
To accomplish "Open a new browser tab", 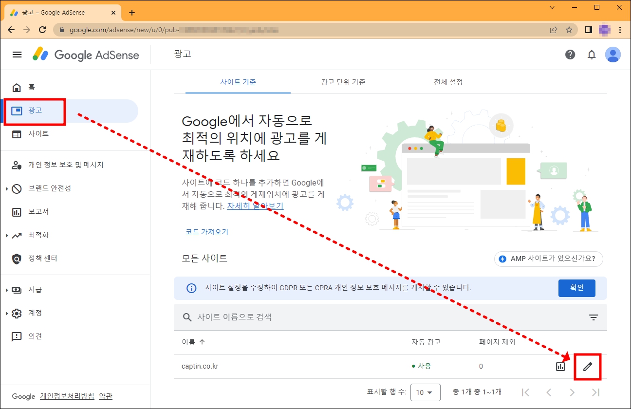I will coord(132,13).
